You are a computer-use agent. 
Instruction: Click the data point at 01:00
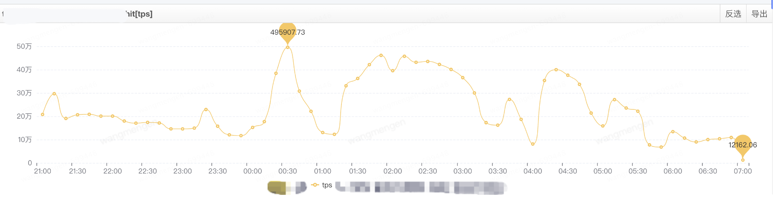(322, 133)
